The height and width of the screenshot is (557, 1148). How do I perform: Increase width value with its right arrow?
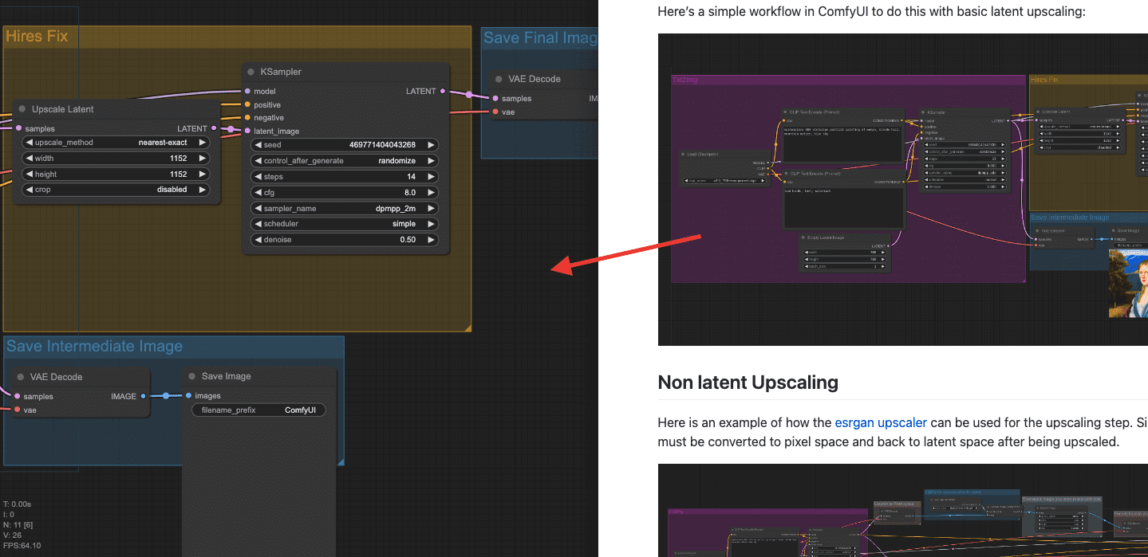203,159
